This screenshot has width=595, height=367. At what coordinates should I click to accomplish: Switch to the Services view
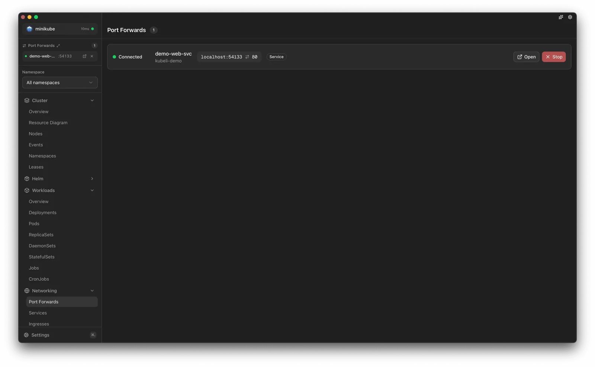point(38,313)
